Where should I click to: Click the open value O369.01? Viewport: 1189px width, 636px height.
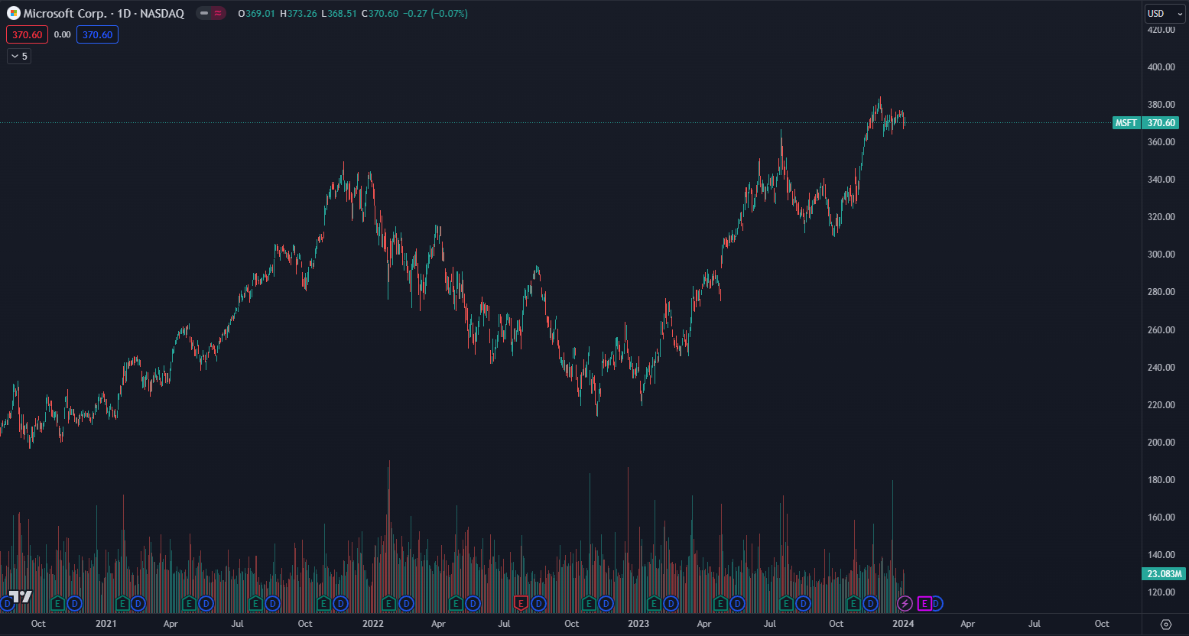tap(256, 14)
